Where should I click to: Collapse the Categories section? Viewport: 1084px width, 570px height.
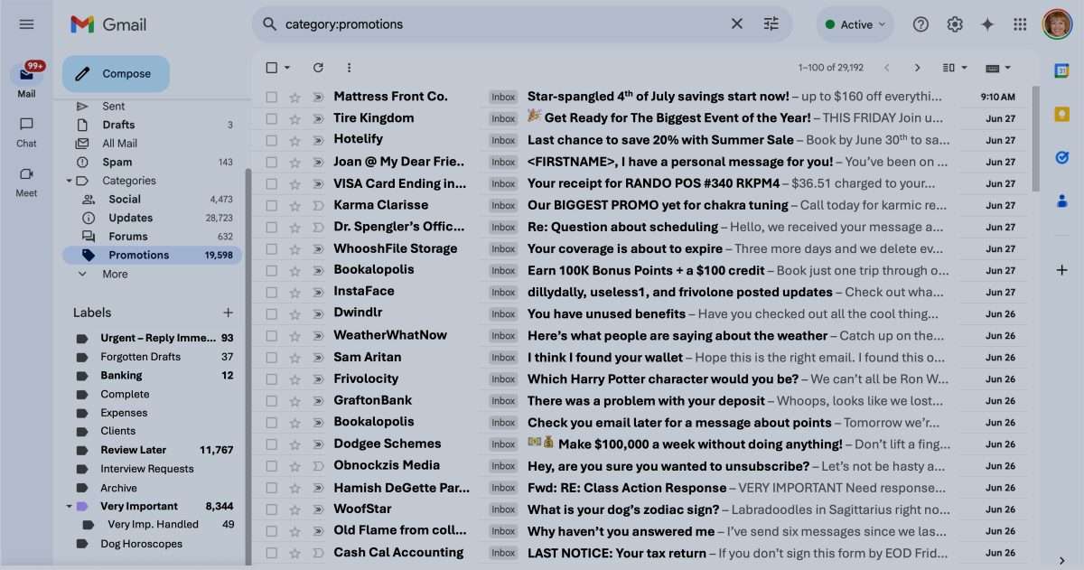click(x=70, y=181)
